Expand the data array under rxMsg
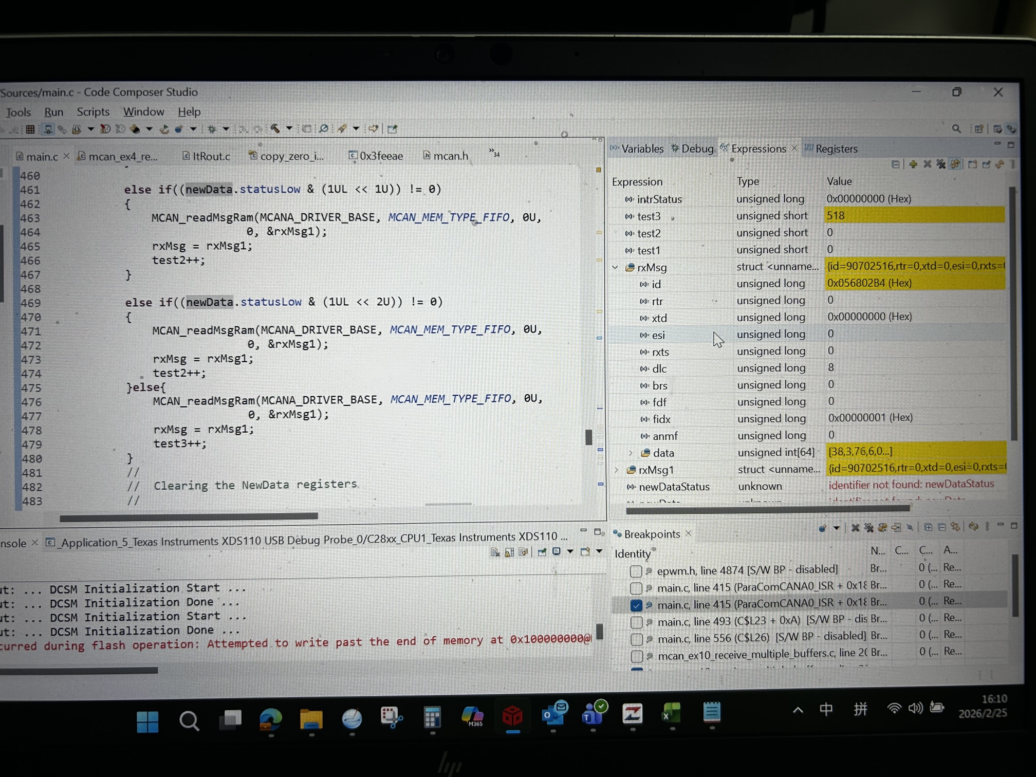 click(x=631, y=453)
